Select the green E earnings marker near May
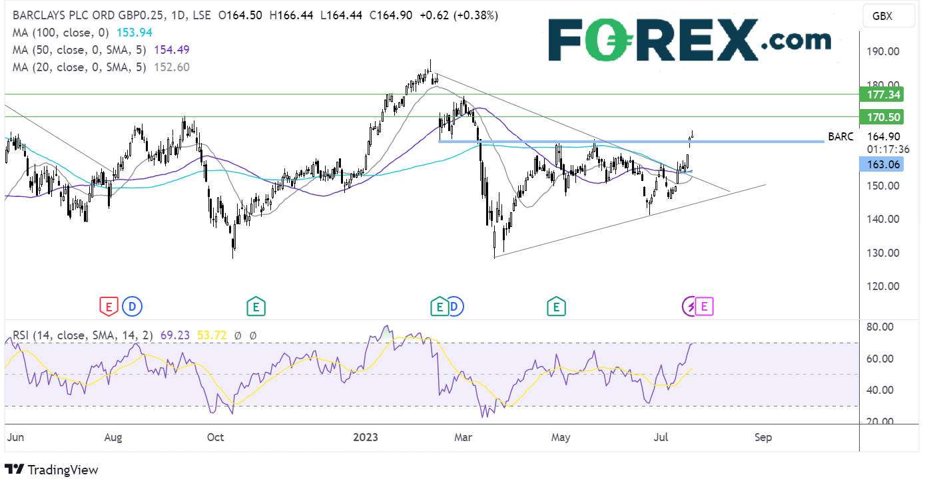929x485 pixels. point(556,307)
